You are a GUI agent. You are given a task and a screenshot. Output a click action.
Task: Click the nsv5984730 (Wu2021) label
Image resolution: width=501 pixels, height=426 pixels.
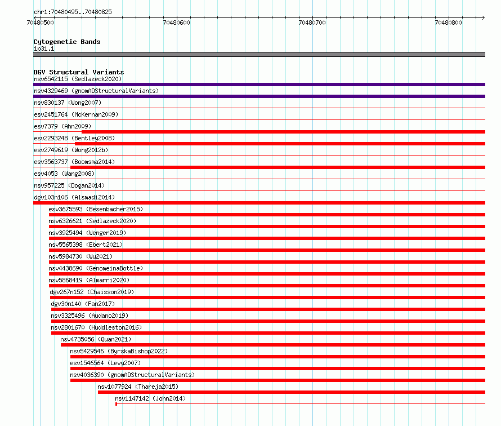(x=80, y=256)
